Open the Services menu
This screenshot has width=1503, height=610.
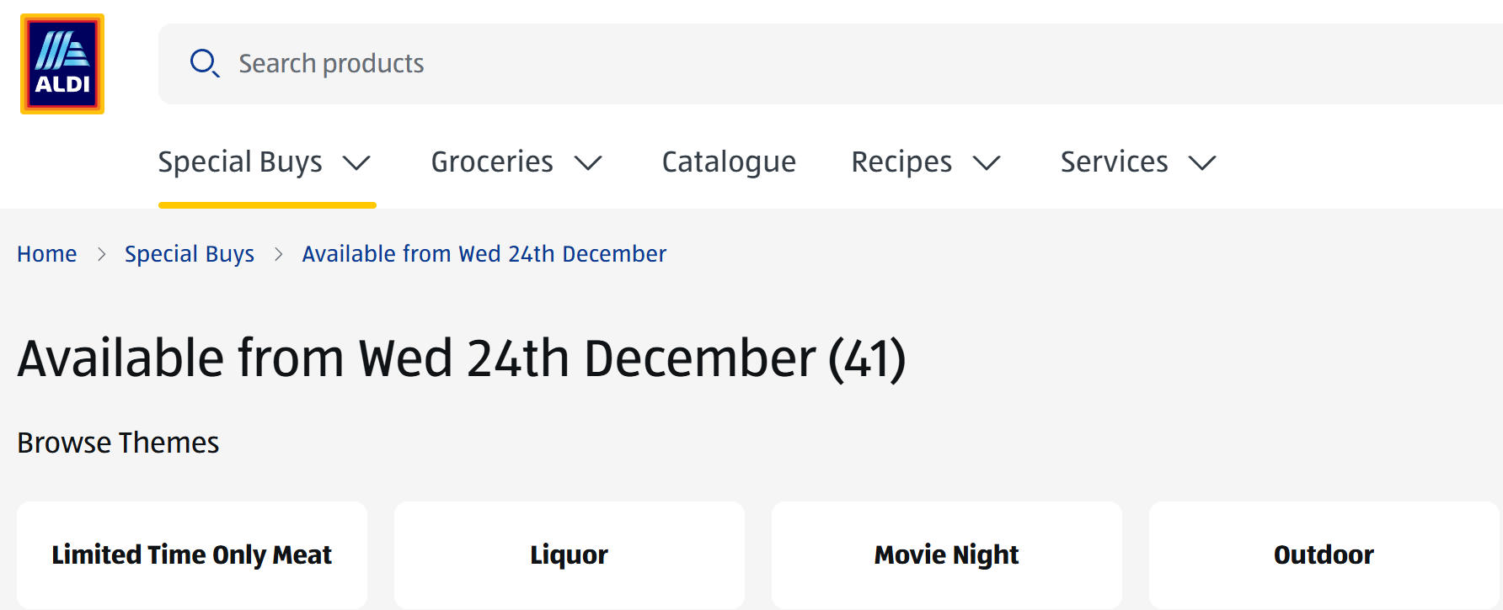(1114, 162)
